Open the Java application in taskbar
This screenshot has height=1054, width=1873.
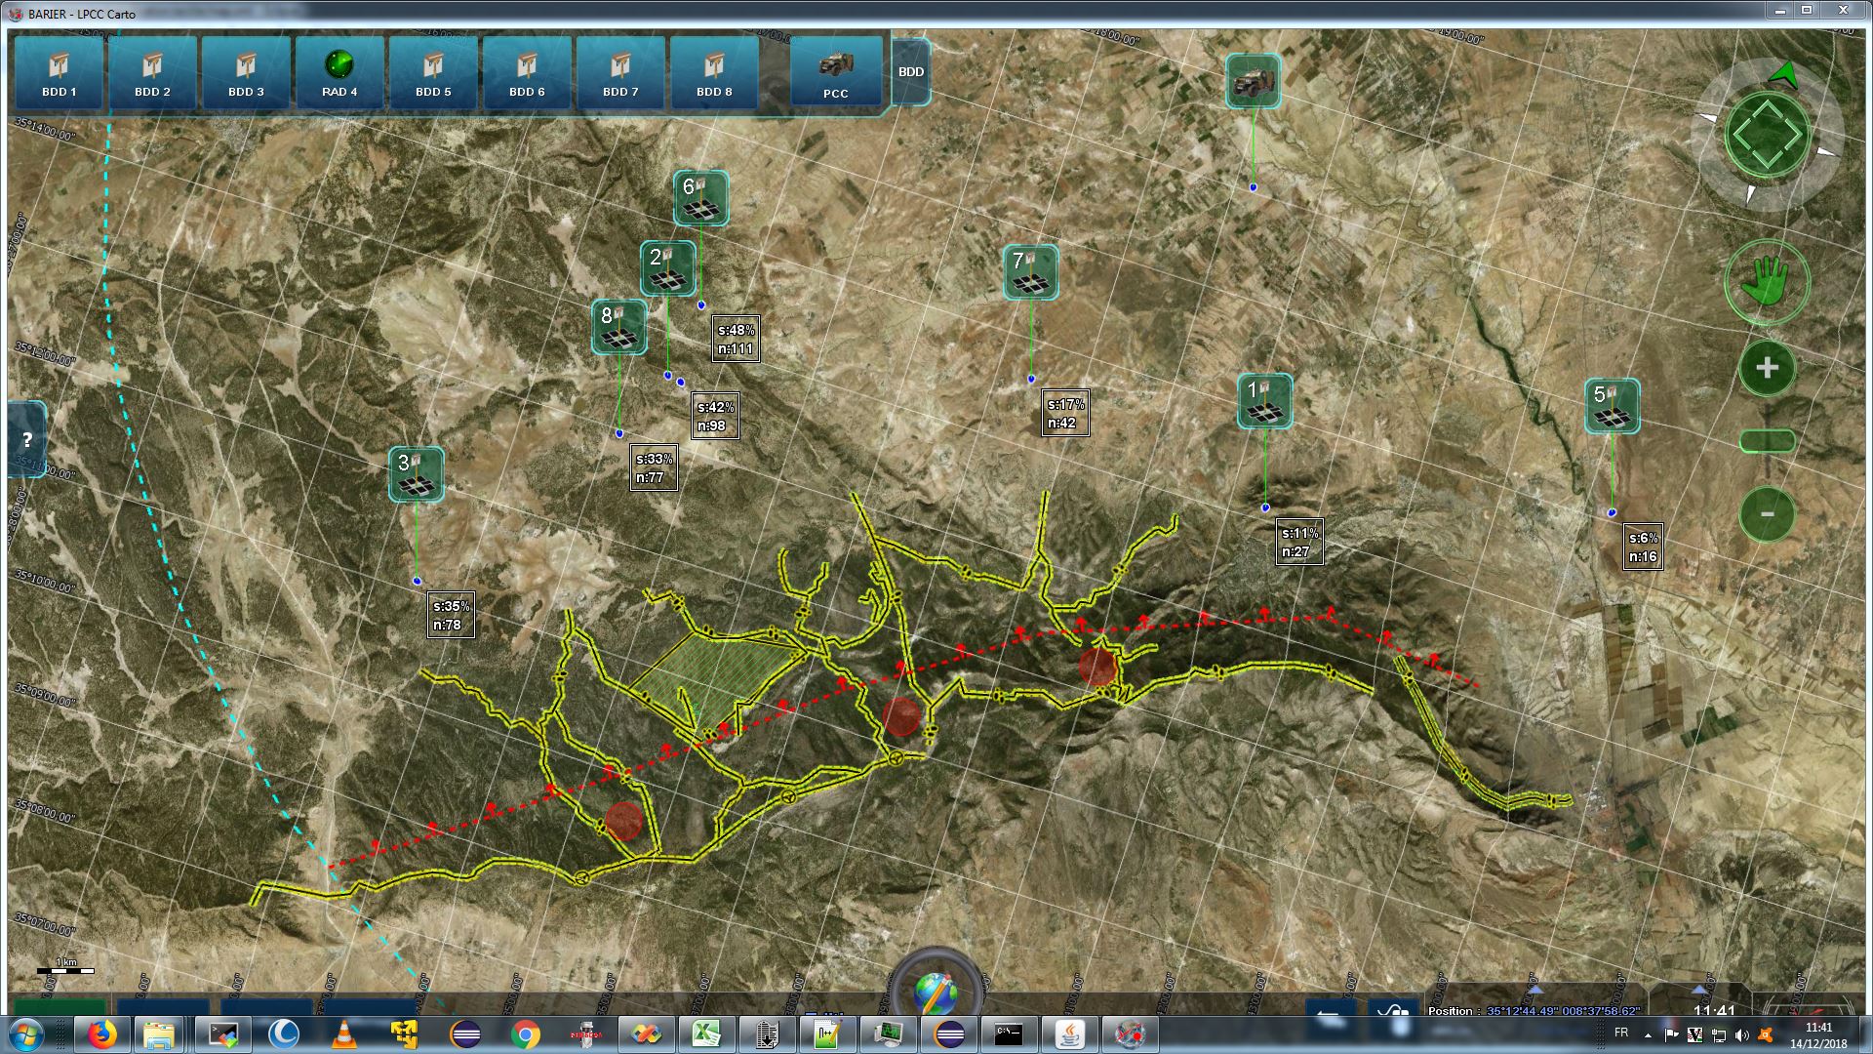pyautogui.click(x=1069, y=1034)
